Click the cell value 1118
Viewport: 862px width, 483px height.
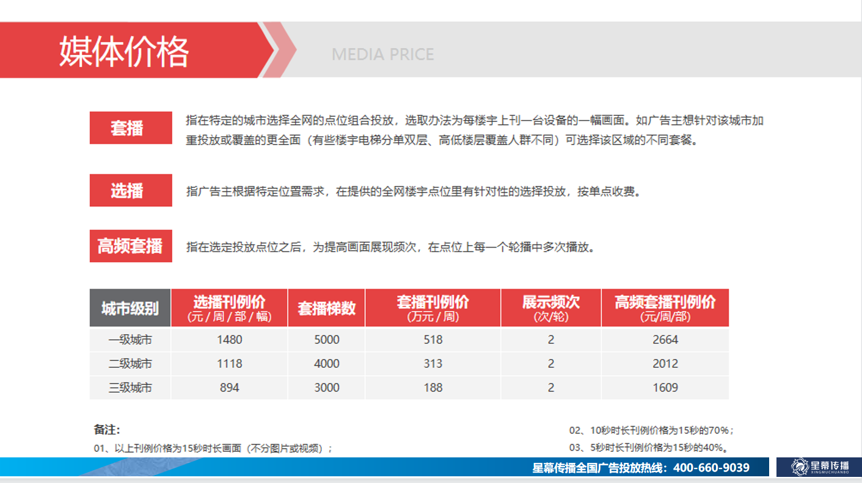pyautogui.click(x=229, y=363)
